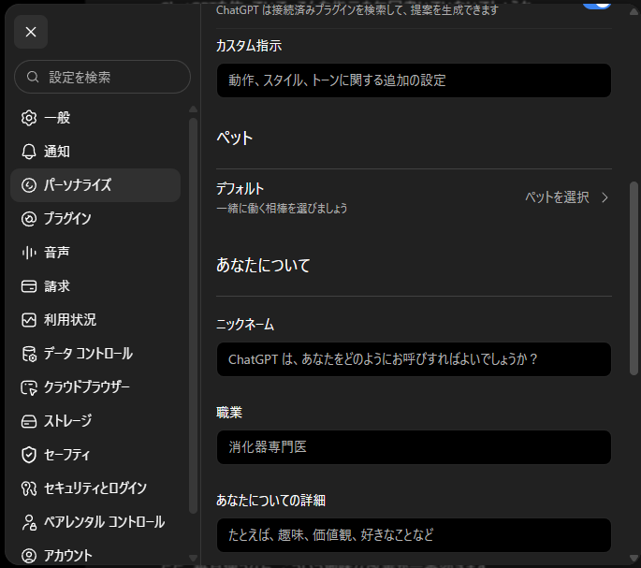This screenshot has width=641, height=568.
Task: Click the 設定を検索 search field
Action: [102, 77]
